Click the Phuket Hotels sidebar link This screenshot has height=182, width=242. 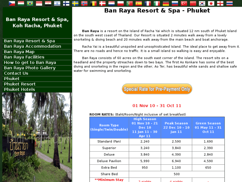pos(37,89)
